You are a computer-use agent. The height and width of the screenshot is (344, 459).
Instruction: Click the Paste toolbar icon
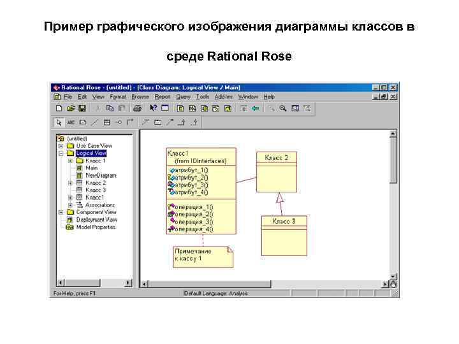122,108
